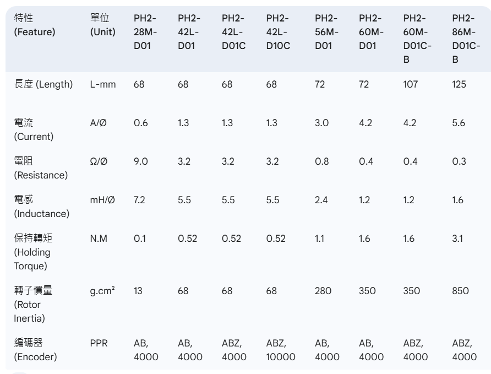Select the length value 125
The image size is (491, 374).
459,84
